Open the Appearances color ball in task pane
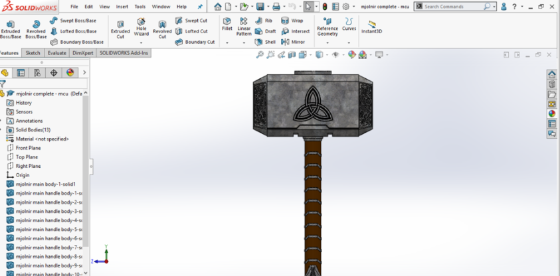Viewport: 560px width, 276px height. tap(552, 113)
